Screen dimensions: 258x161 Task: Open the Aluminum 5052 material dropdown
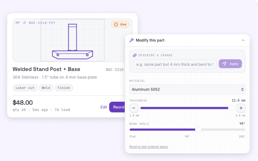(187, 89)
